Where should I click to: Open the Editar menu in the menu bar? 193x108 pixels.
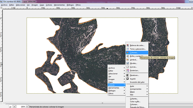[x=12, y=5]
